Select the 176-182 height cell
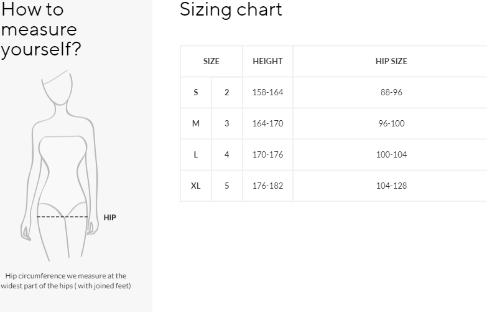 [267, 186]
